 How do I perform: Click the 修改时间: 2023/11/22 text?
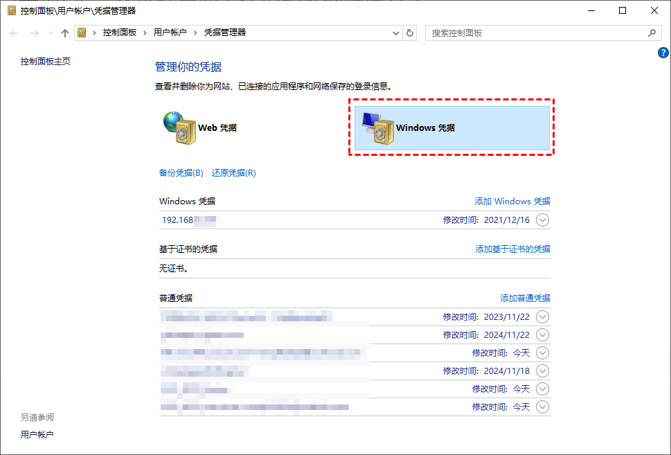(486, 316)
